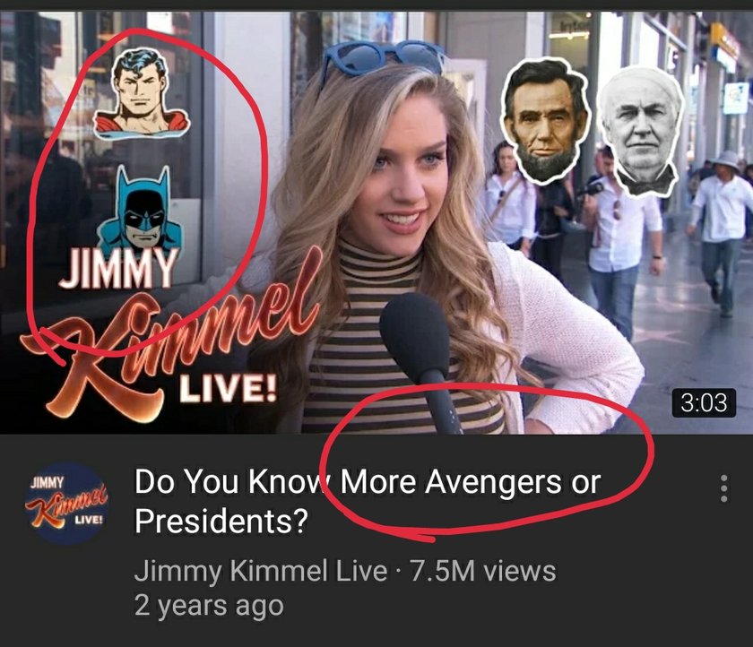The width and height of the screenshot is (753, 647).
Task: Click the word "Presidents?" in the title
Action: 221,521
